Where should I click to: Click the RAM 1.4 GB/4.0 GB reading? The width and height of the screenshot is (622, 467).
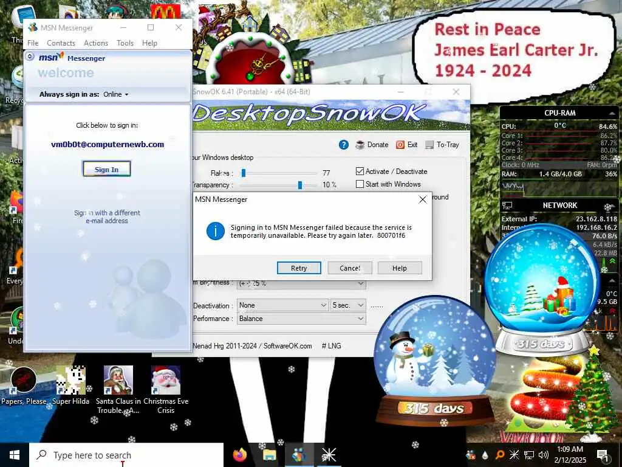click(560, 174)
